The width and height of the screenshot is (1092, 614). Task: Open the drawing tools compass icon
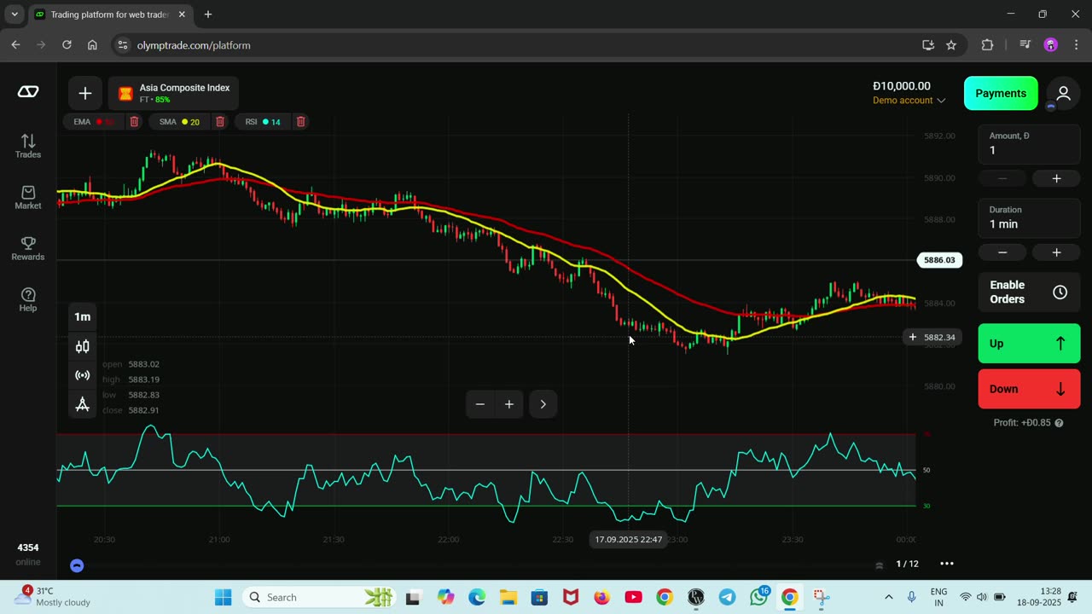[83, 404]
